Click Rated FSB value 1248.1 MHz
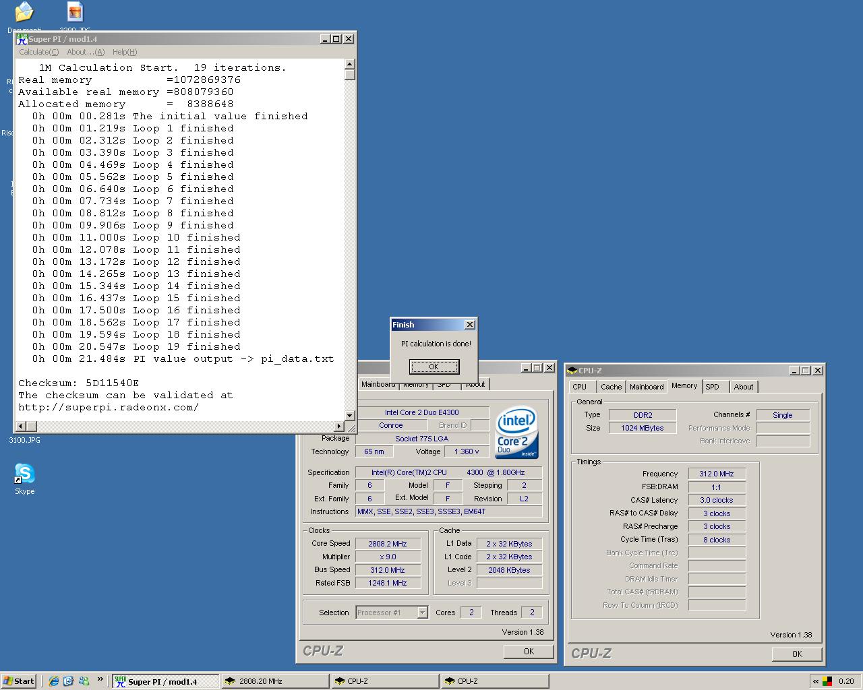 [388, 583]
